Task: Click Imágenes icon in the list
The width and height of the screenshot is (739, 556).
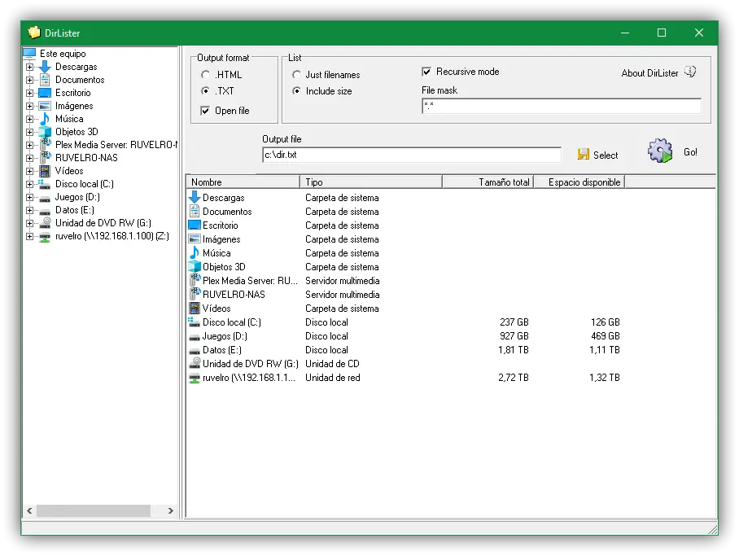Action: [195, 239]
